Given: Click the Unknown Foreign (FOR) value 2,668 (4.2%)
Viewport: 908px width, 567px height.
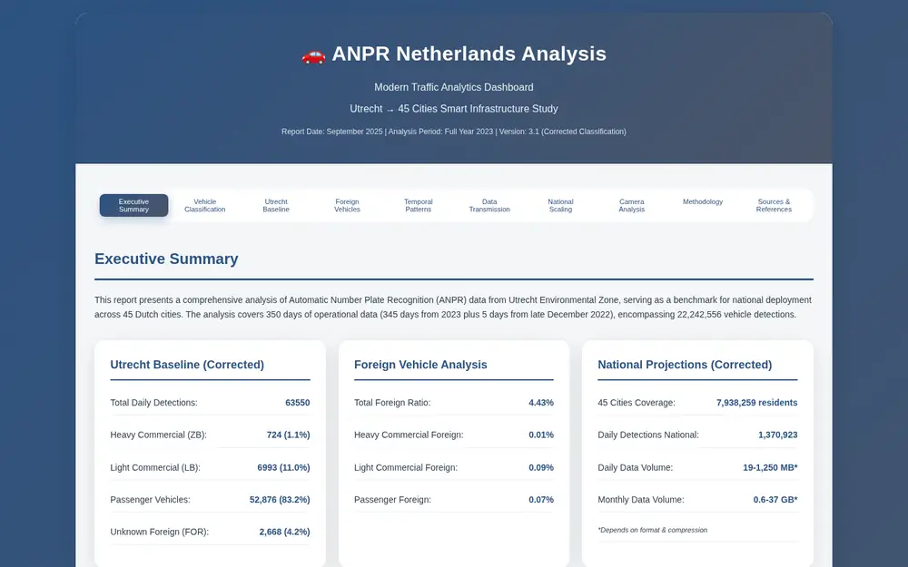Looking at the screenshot, I should pyautogui.click(x=284, y=532).
